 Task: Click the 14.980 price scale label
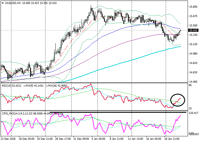coord(193,53)
